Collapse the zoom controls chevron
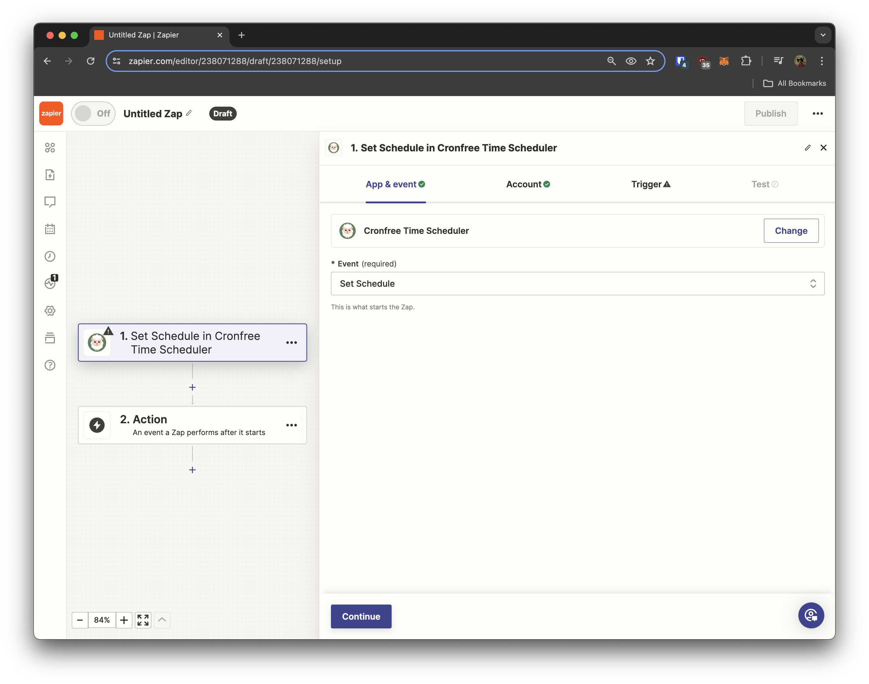 coord(162,620)
